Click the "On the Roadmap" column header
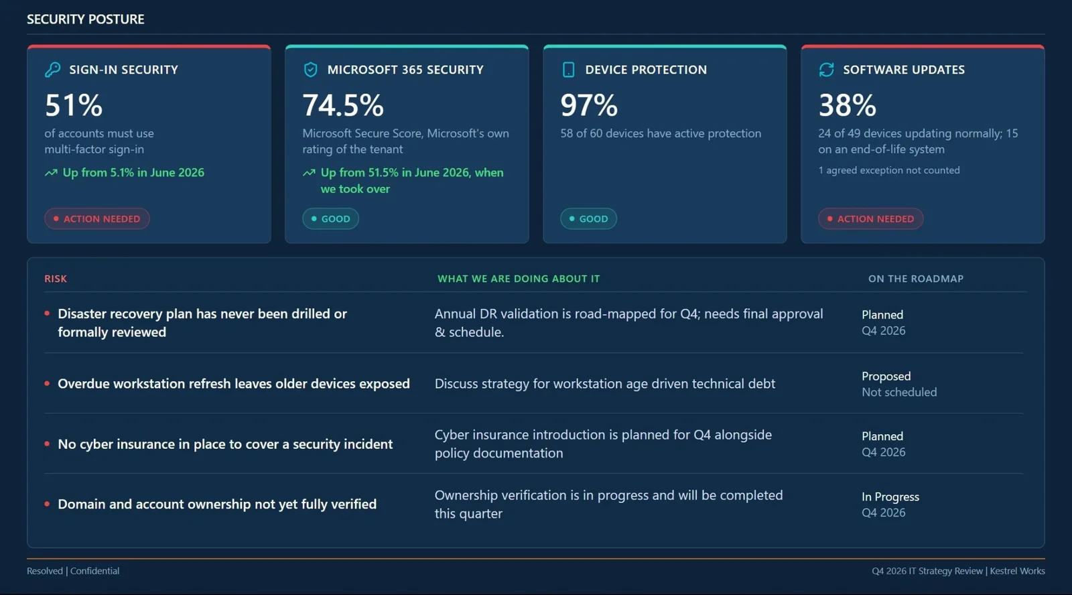The image size is (1072, 595). (916, 279)
